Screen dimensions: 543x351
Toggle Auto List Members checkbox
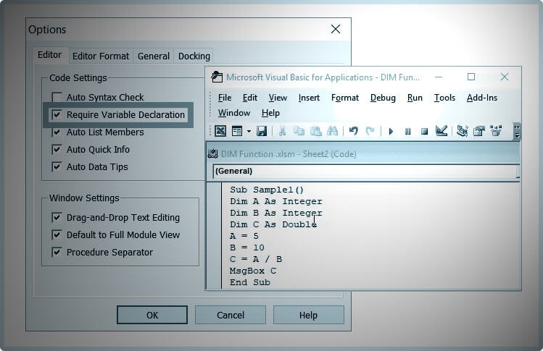(x=57, y=132)
